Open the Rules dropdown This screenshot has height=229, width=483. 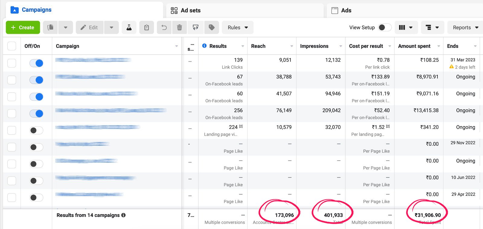[x=238, y=27]
